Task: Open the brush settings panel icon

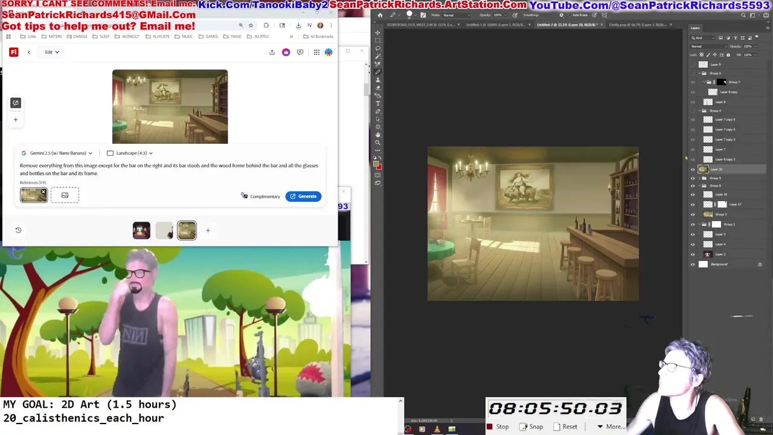Action: point(423,15)
